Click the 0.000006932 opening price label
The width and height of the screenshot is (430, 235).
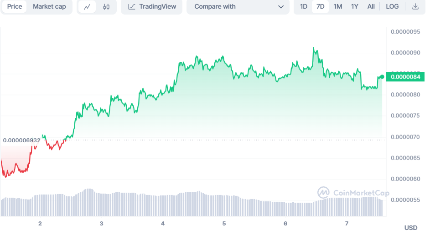[x=21, y=140]
